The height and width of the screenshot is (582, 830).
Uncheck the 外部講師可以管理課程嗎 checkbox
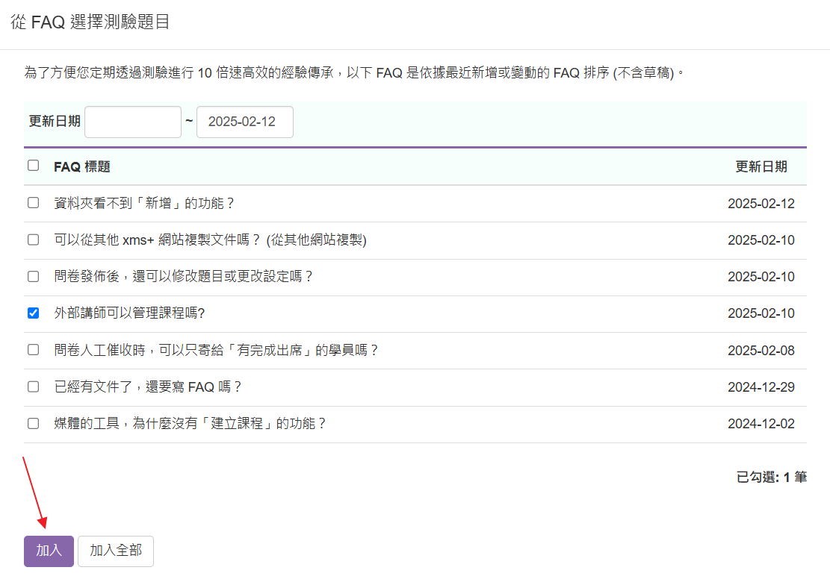pos(33,313)
